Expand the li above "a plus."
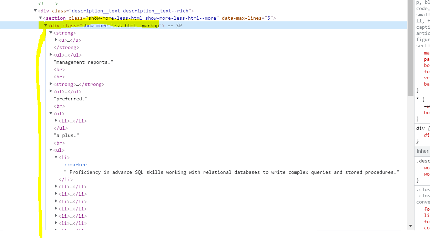Viewport: 430px width, 238px height. (x=56, y=120)
